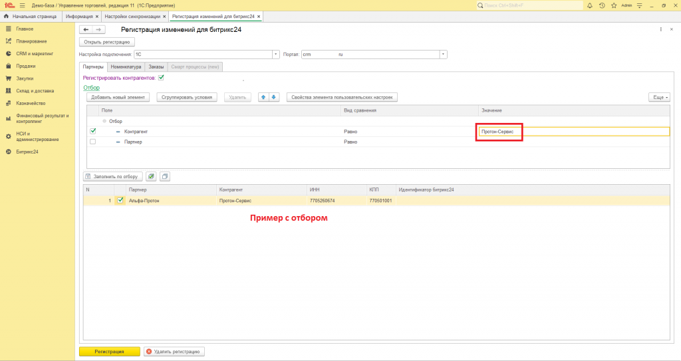Expand the Еще menu
Viewport: 681px width, 361px height.
click(659, 97)
